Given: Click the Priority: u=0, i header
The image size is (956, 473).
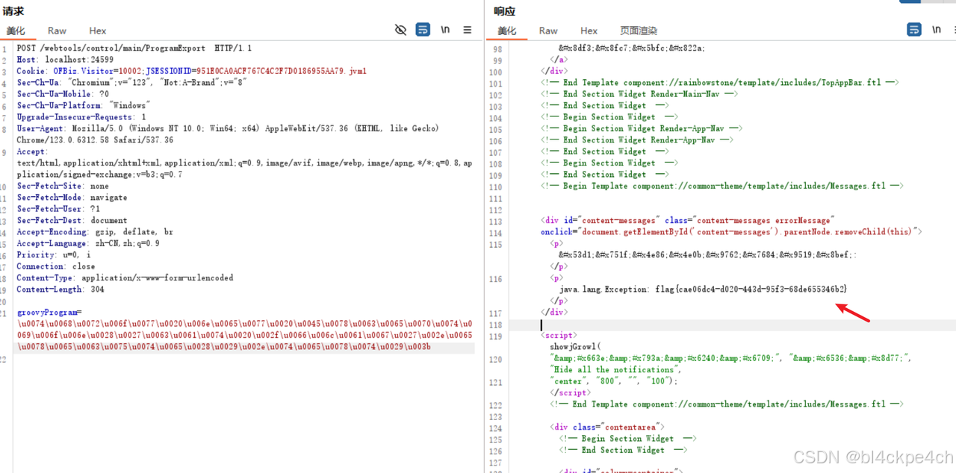Looking at the screenshot, I should tap(54, 255).
